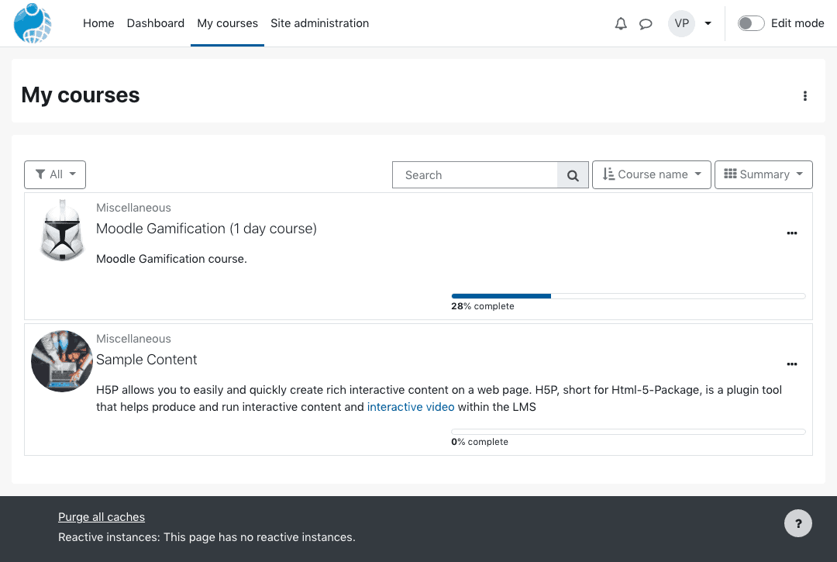
Task: Click Miscellaneous category above Moodle Gamification
Action: pyautogui.click(x=133, y=208)
